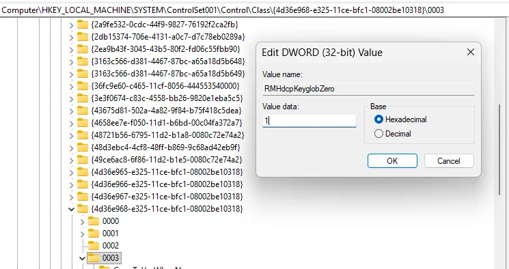
Task: Click folder icon of {2a9fe532-0cdc-44f9-9827-76192f2ca2fb}
Action: click(x=83, y=25)
